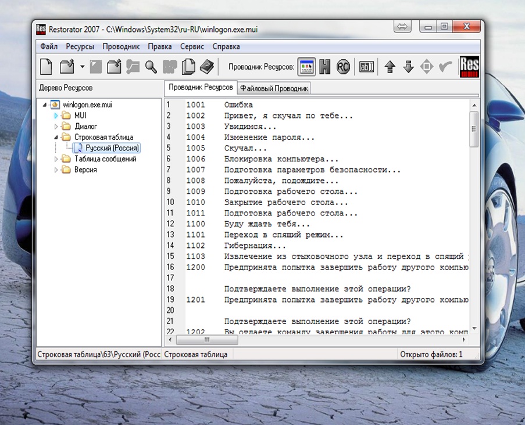Expand the Диалог folder in the tree
525x425 pixels.
[x=56, y=126]
